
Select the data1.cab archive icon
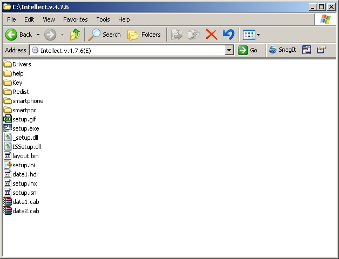[x=8, y=202]
